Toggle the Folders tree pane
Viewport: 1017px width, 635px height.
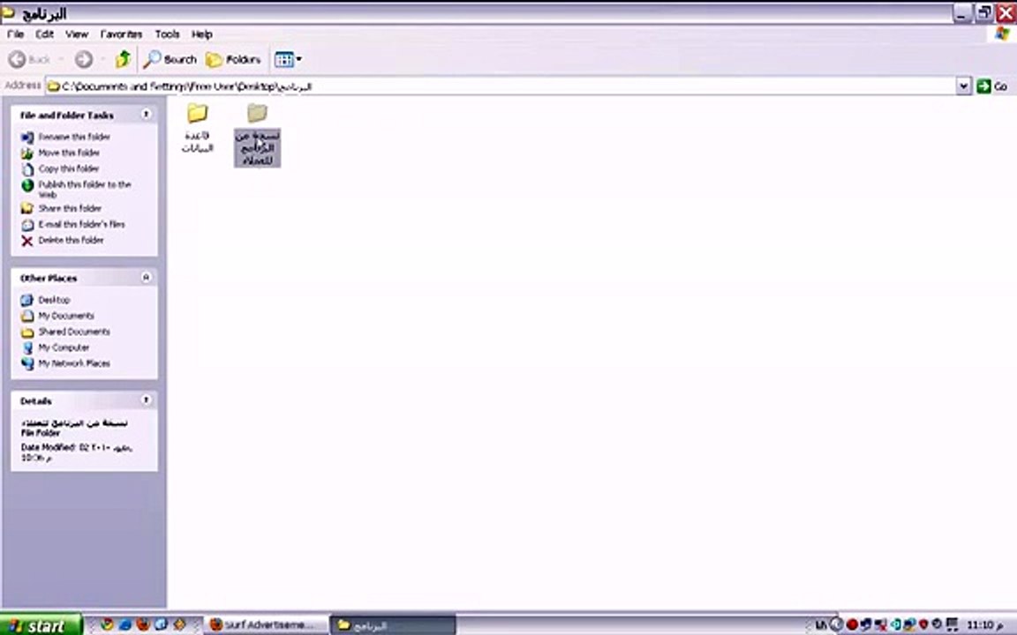[x=233, y=60]
